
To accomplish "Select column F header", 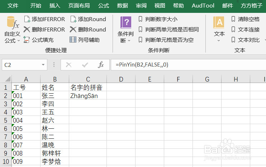I will click(178, 79).
